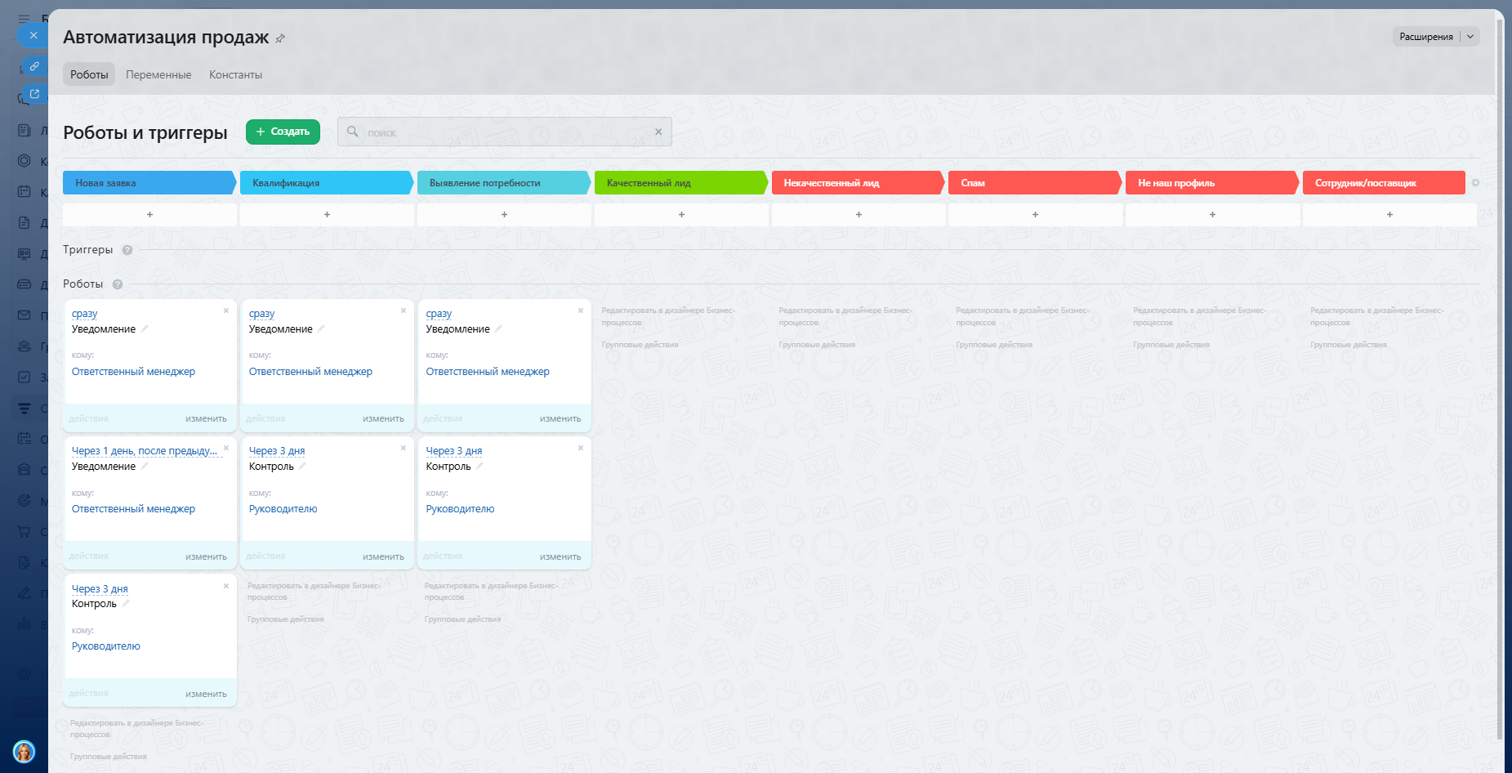Open business process designer link under Спам column

coord(1023,316)
